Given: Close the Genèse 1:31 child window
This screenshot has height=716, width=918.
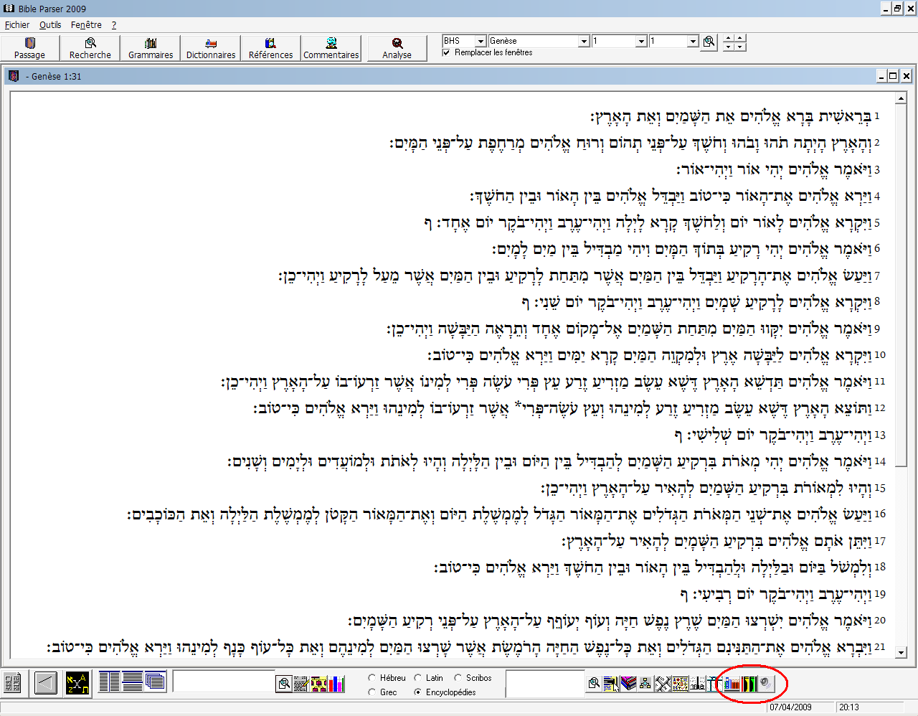Looking at the screenshot, I should click(x=907, y=76).
